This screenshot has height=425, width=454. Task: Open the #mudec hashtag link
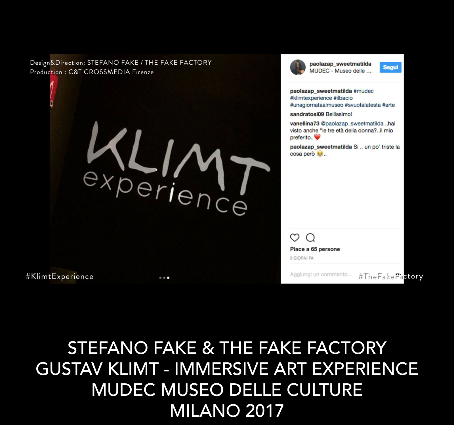pos(363,91)
